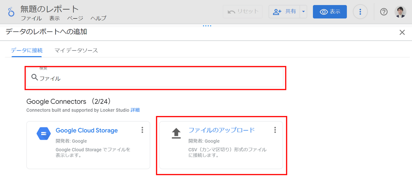
Task: Close the データのレポートへの追加 panel
Action: tap(402, 32)
